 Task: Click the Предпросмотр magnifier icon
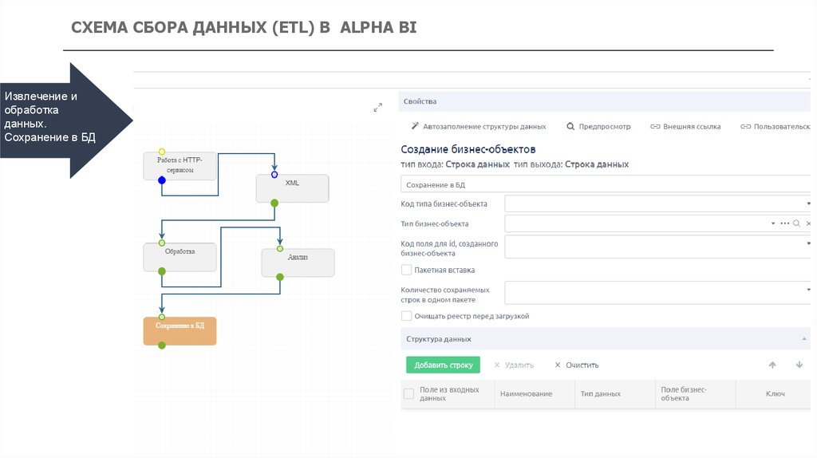point(570,126)
